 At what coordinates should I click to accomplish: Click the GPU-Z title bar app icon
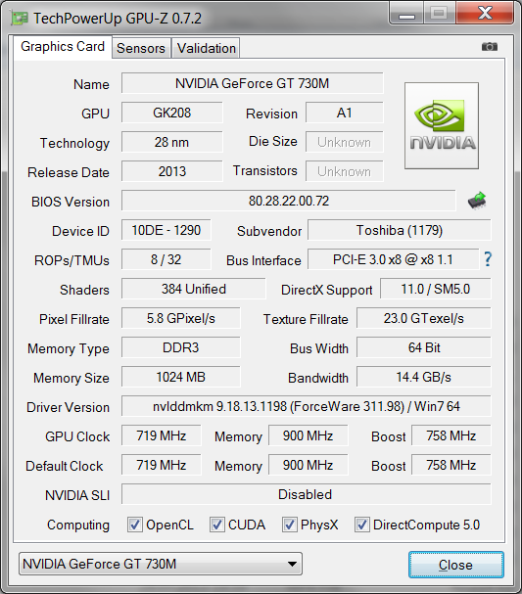[20, 19]
